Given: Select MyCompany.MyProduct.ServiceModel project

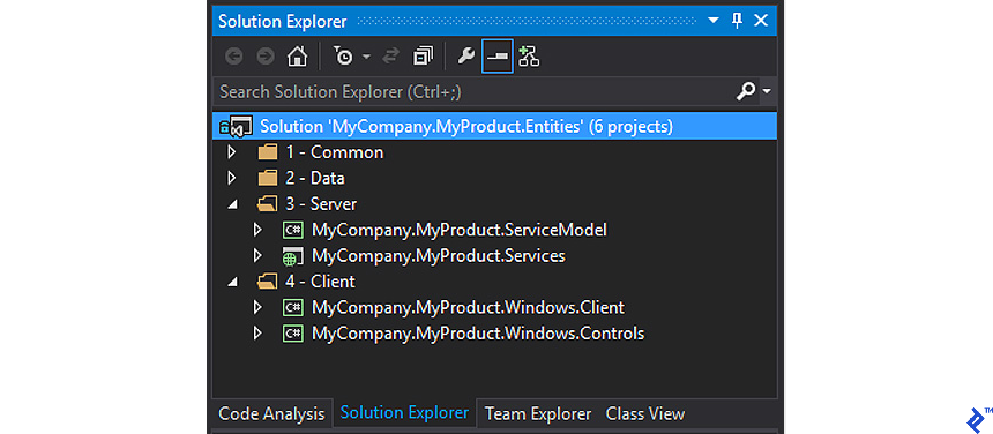Looking at the screenshot, I should [x=460, y=230].
